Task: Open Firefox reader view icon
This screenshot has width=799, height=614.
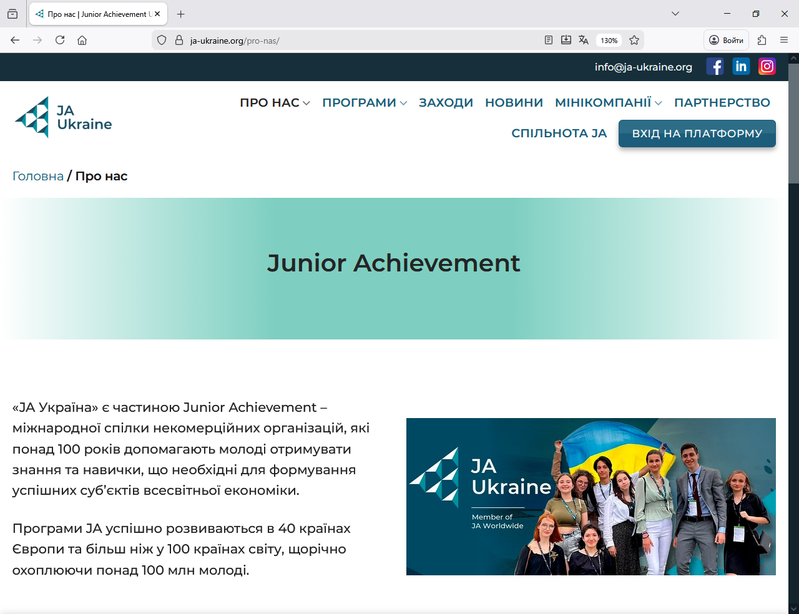Action: pyautogui.click(x=549, y=40)
